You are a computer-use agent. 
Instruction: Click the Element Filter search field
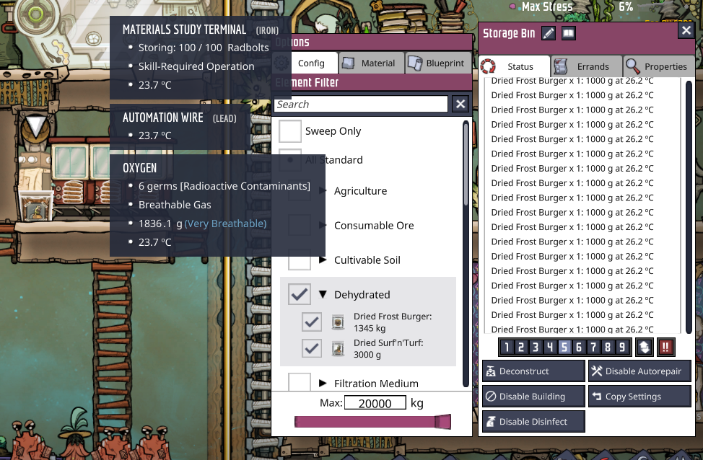pos(360,104)
